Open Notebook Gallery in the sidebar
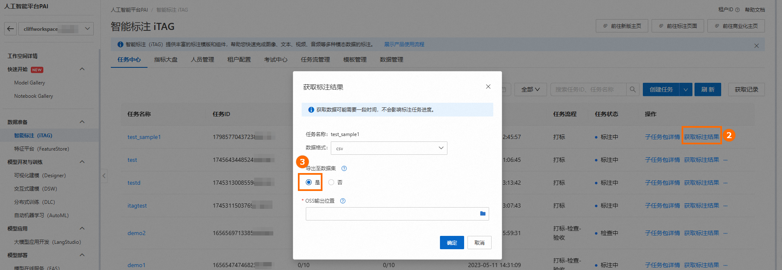 pos(34,96)
